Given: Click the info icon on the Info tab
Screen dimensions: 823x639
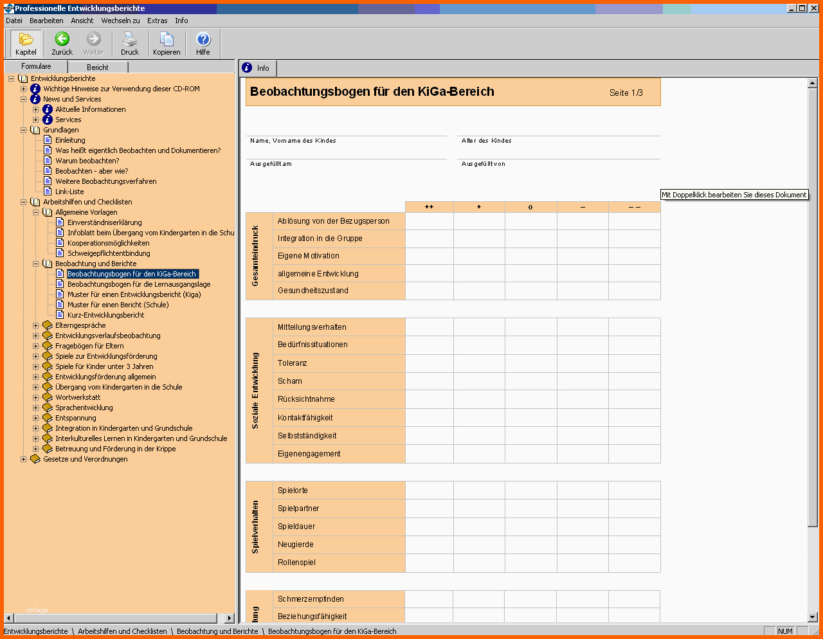Looking at the screenshot, I should click(x=248, y=67).
